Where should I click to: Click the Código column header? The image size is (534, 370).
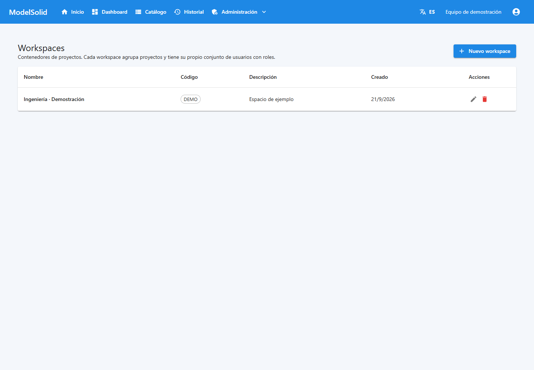coord(189,77)
